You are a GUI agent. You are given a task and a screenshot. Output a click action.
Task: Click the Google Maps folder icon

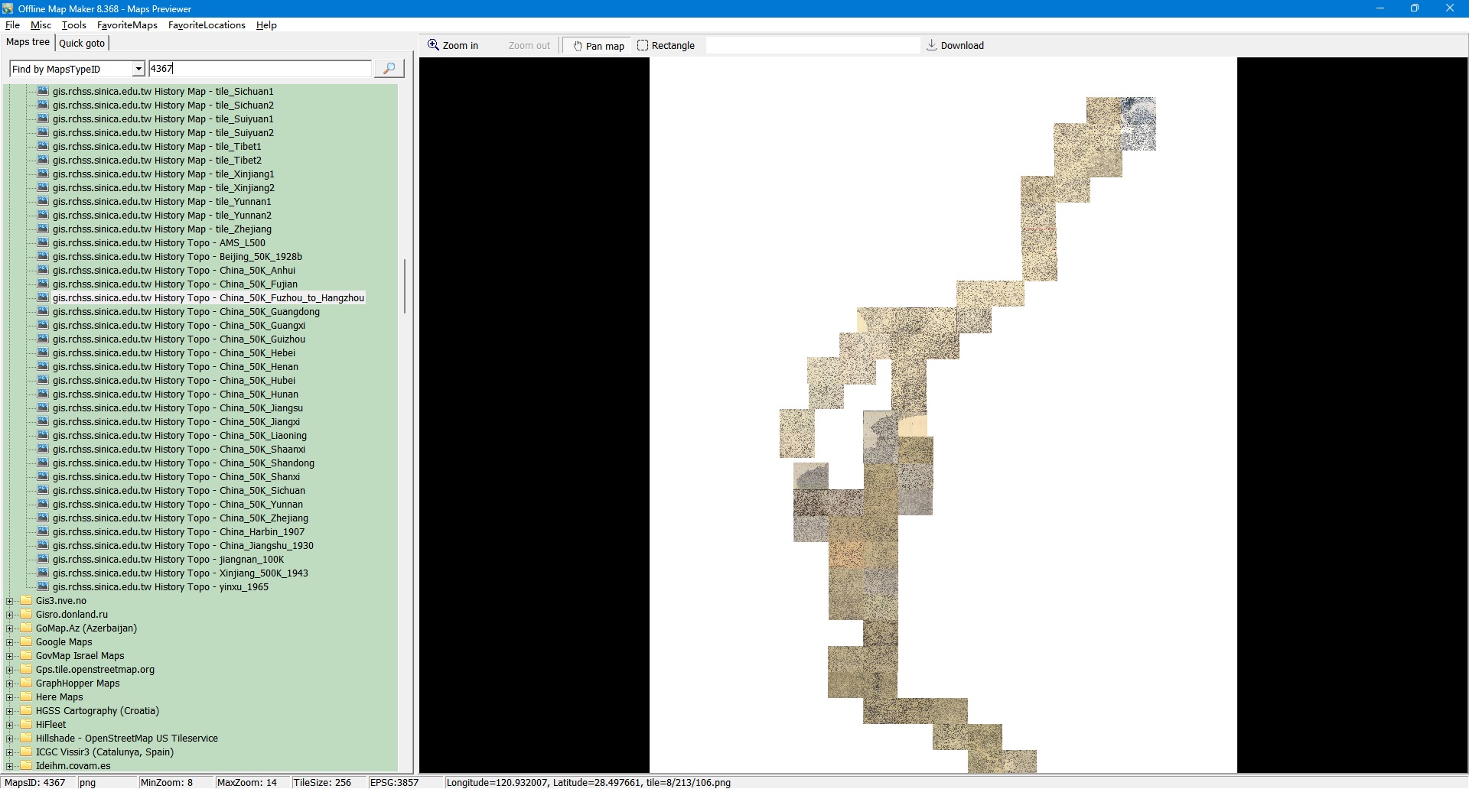coord(26,641)
